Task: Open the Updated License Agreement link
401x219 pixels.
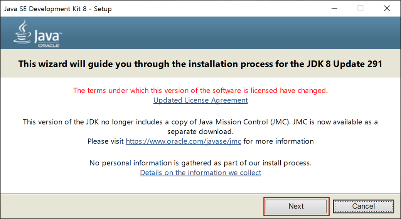Action: [x=200, y=100]
